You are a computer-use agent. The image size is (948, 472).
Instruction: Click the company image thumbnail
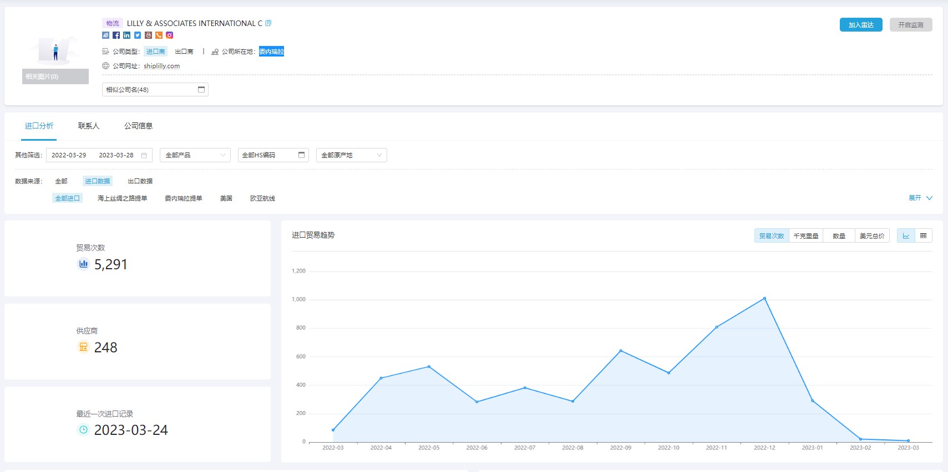(55, 50)
